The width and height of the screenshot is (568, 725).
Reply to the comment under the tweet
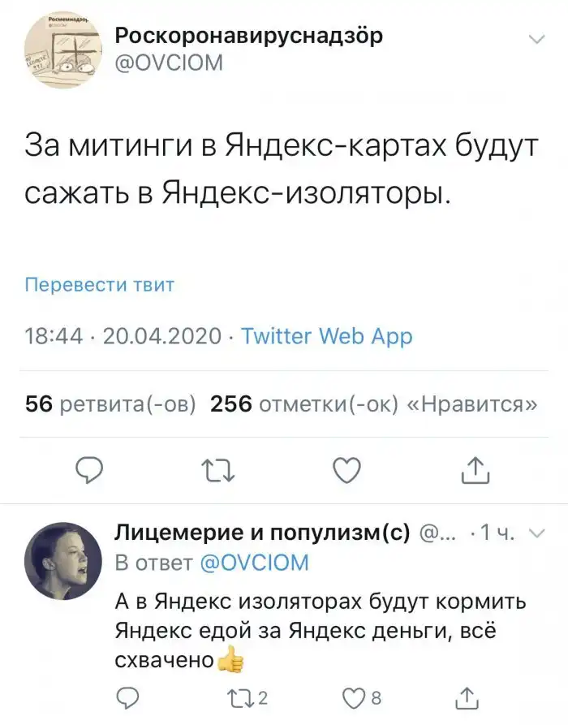pos(127,697)
